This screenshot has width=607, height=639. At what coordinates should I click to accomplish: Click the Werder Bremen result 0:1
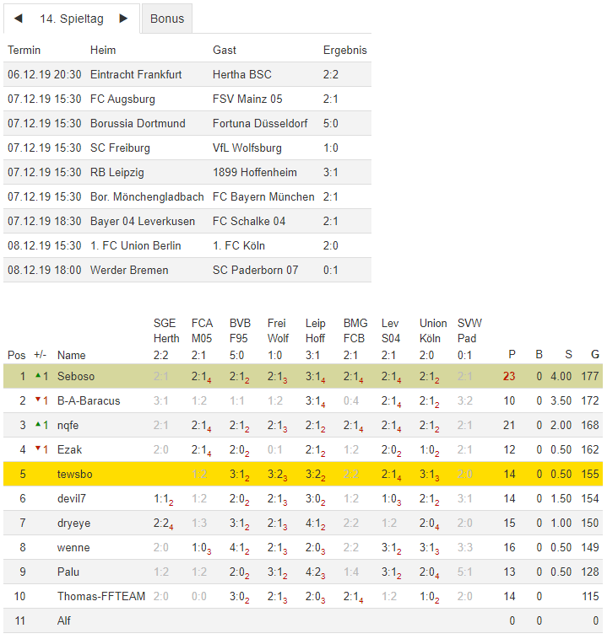[331, 270]
